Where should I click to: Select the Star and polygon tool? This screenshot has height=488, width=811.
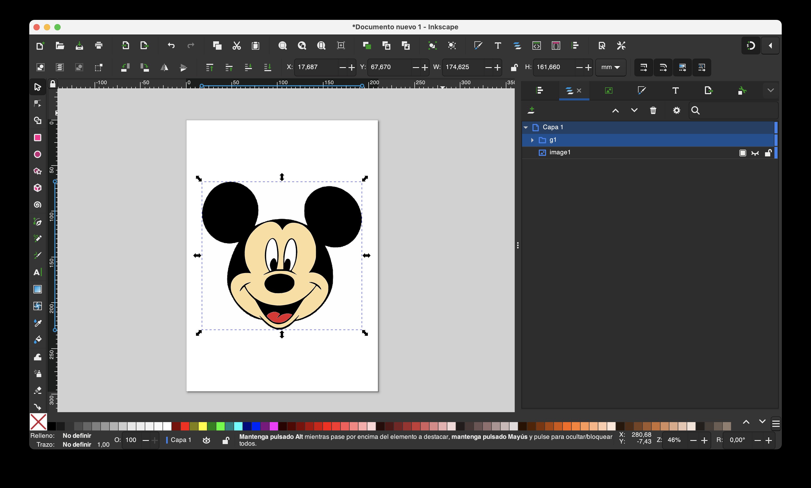(37, 171)
